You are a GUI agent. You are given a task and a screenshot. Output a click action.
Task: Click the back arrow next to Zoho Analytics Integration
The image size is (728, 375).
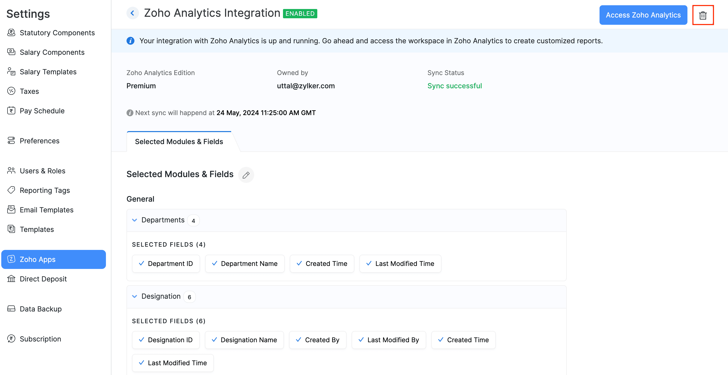point(132,13)
